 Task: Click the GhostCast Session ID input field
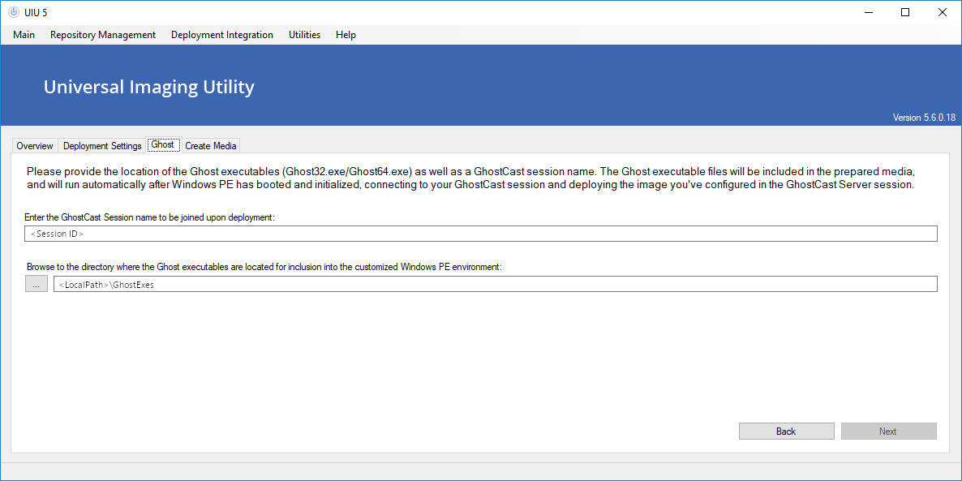pyautogui.click(x=481, y=234)
